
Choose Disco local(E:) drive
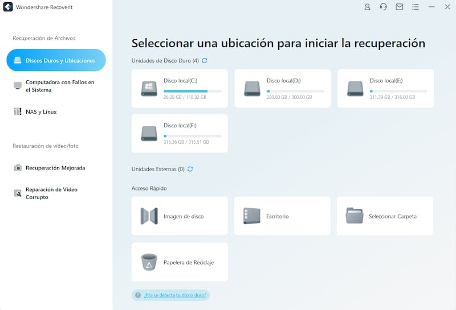point(385,88)
